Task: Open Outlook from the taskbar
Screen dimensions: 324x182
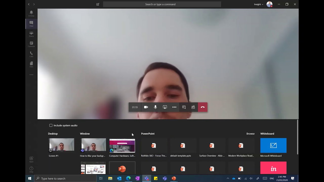Action: point(119,178)
